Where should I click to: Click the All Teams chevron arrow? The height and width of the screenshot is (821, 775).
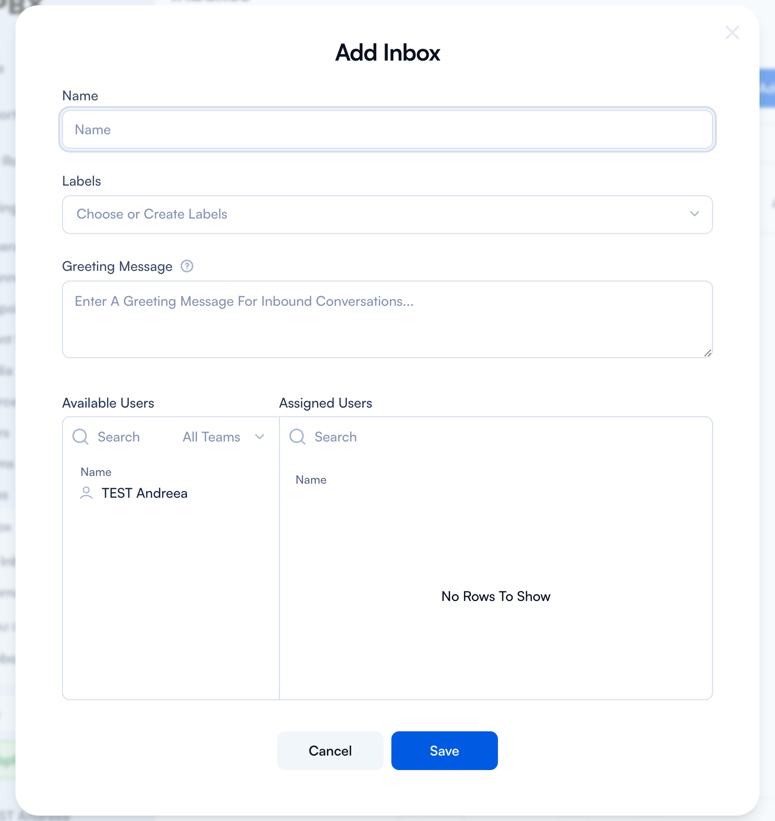[x=260, y=437]
